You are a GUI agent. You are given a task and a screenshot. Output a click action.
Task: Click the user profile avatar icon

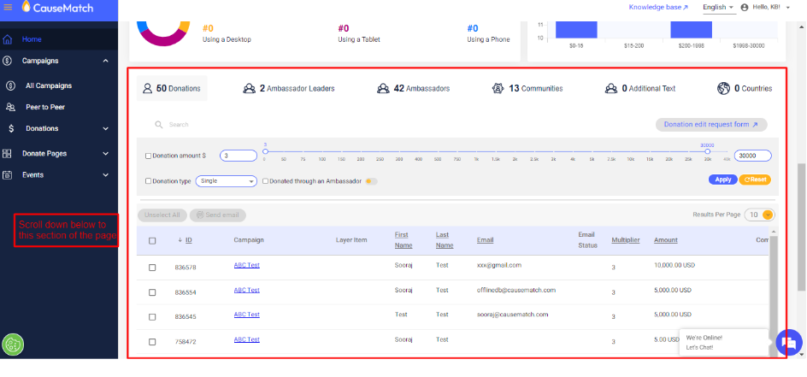click(745, 7)
